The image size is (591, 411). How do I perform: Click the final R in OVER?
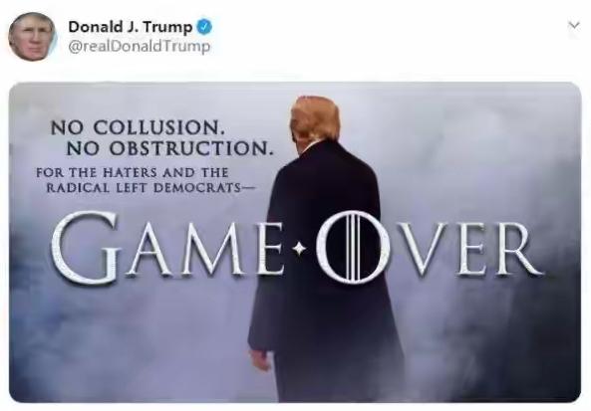516,249
